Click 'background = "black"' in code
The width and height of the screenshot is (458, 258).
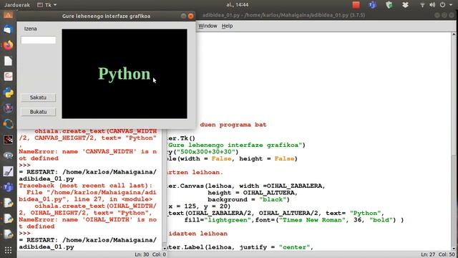coord(247,199)
